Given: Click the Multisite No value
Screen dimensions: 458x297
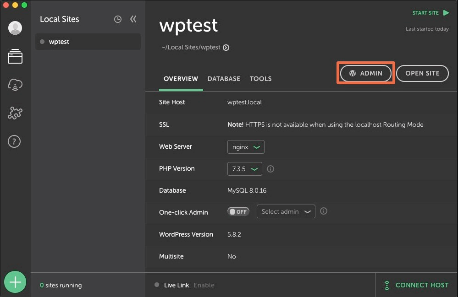Looking at the screenshot, I should click(x=232, y=256).
